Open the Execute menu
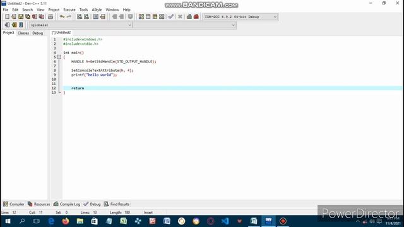 click(69, 9)
